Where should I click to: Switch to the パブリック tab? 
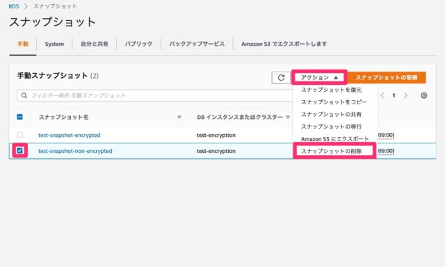[x=139, y=44]
